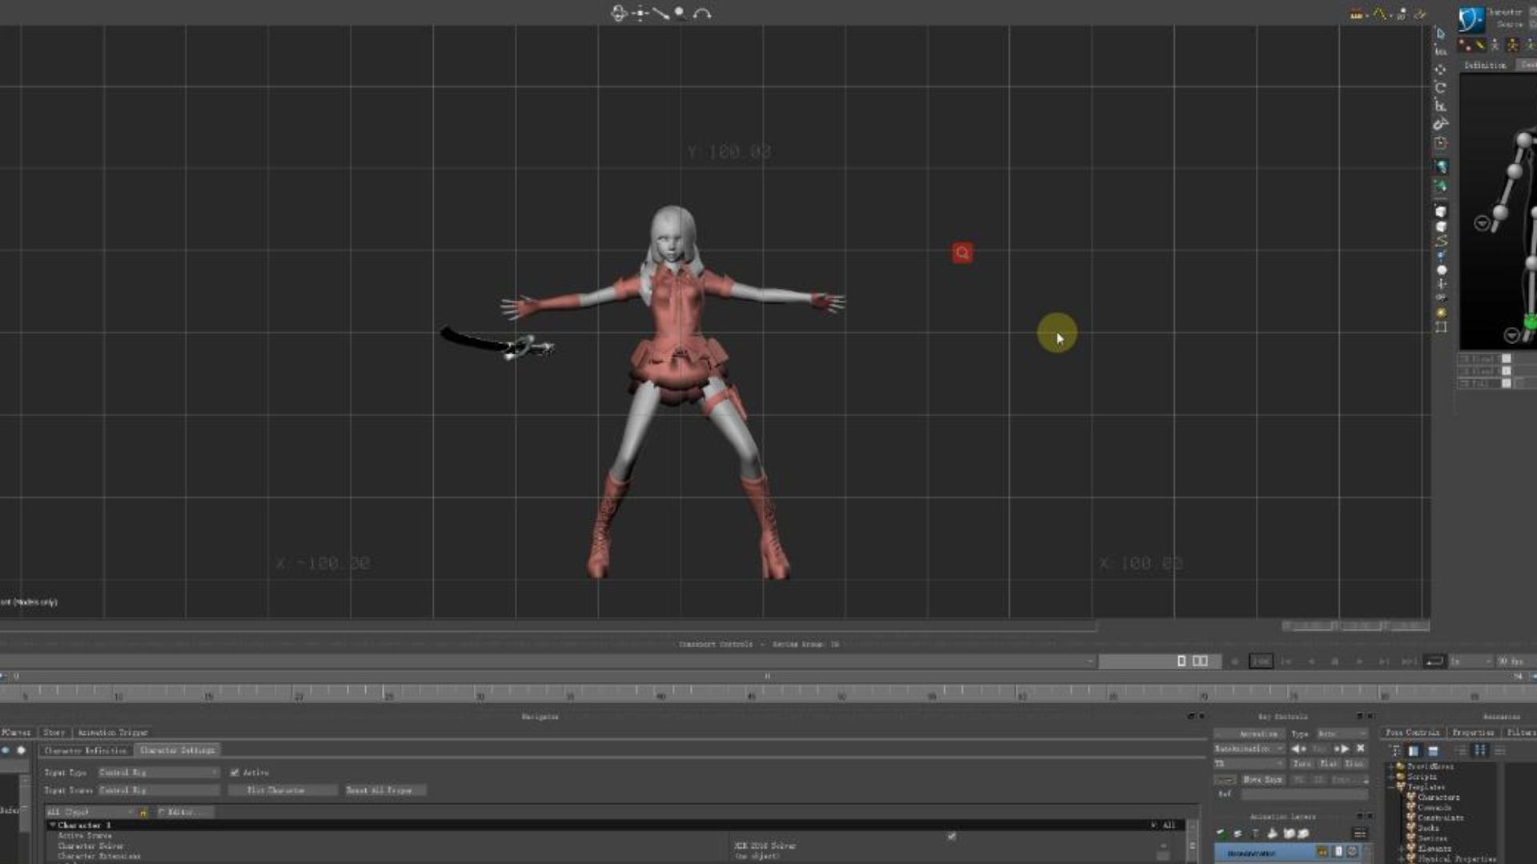Viewport: 1537px width, 864px height.
Task: Open the Input Type Control Rig dropdown
Action: [157, 773]
